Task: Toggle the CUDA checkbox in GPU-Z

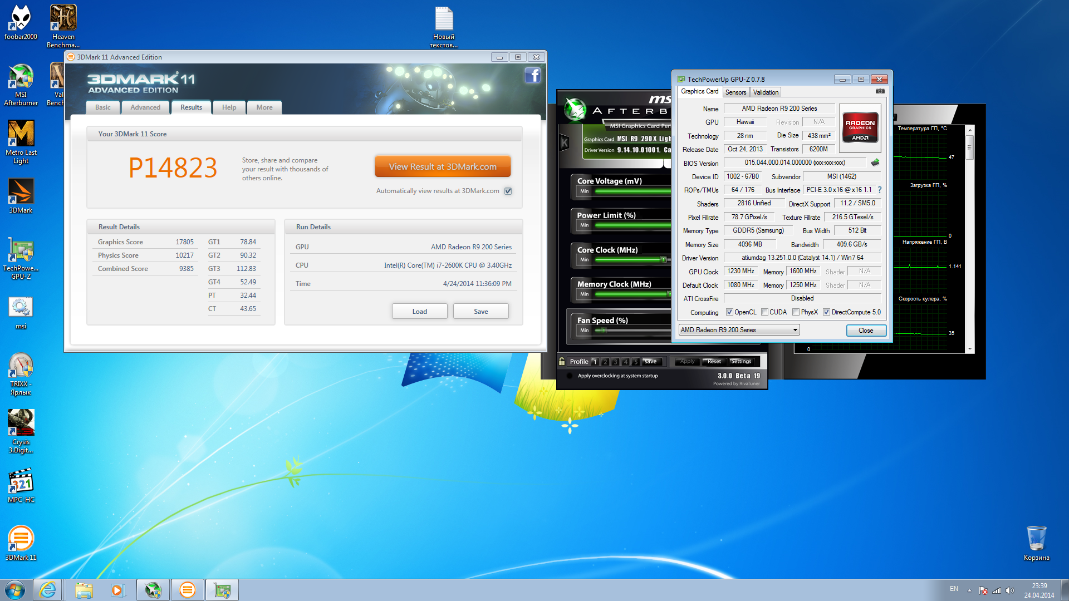Action: pyautogui.click(x=765, y=312)
